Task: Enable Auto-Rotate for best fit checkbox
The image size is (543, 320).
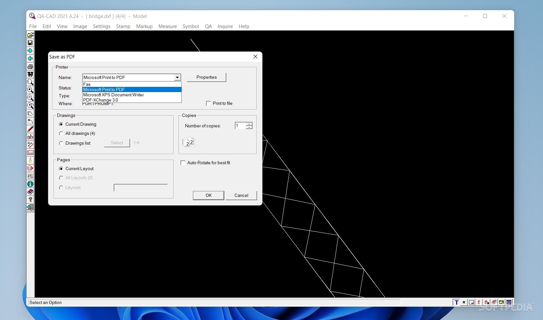Action: pyautogui.click(x=183, y=163)
